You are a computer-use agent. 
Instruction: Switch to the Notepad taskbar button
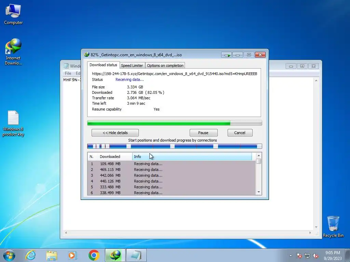click(x=136, y=255)
